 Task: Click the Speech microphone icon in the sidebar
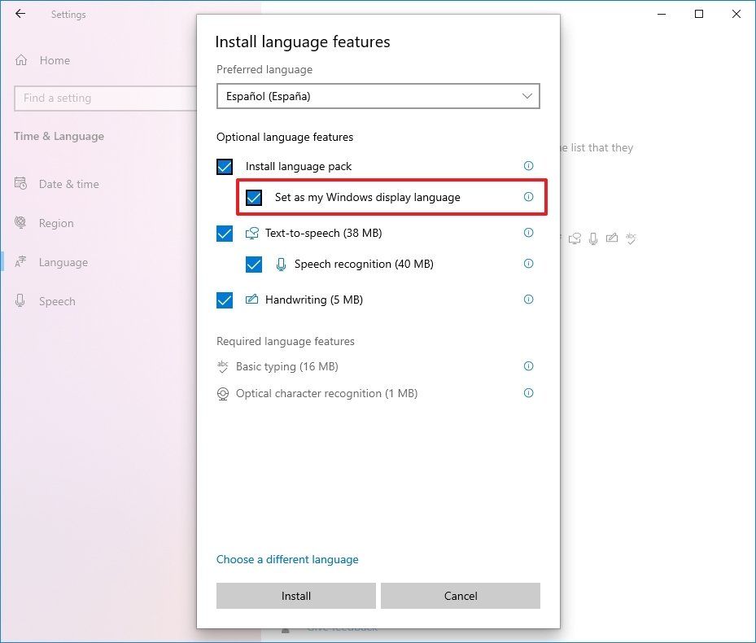(x=19, y=301)
